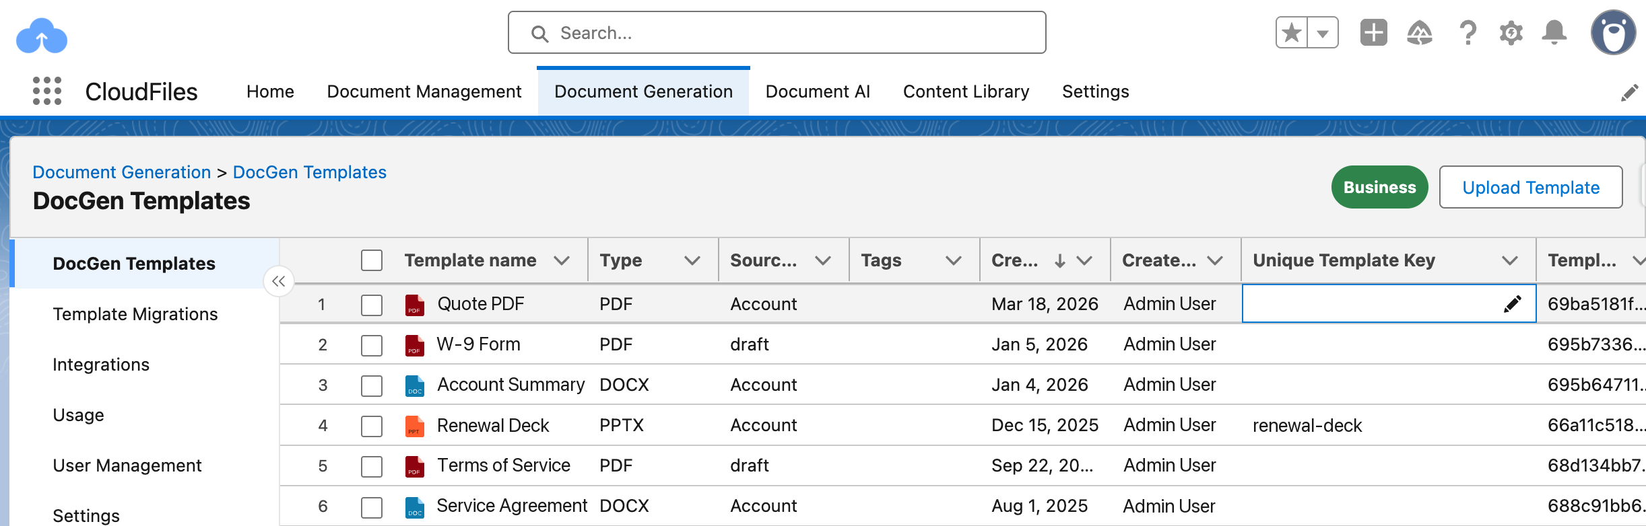Check the Service Agreement row checkbox
Viewport: 1646px width, 526px height.
(372, 507)
